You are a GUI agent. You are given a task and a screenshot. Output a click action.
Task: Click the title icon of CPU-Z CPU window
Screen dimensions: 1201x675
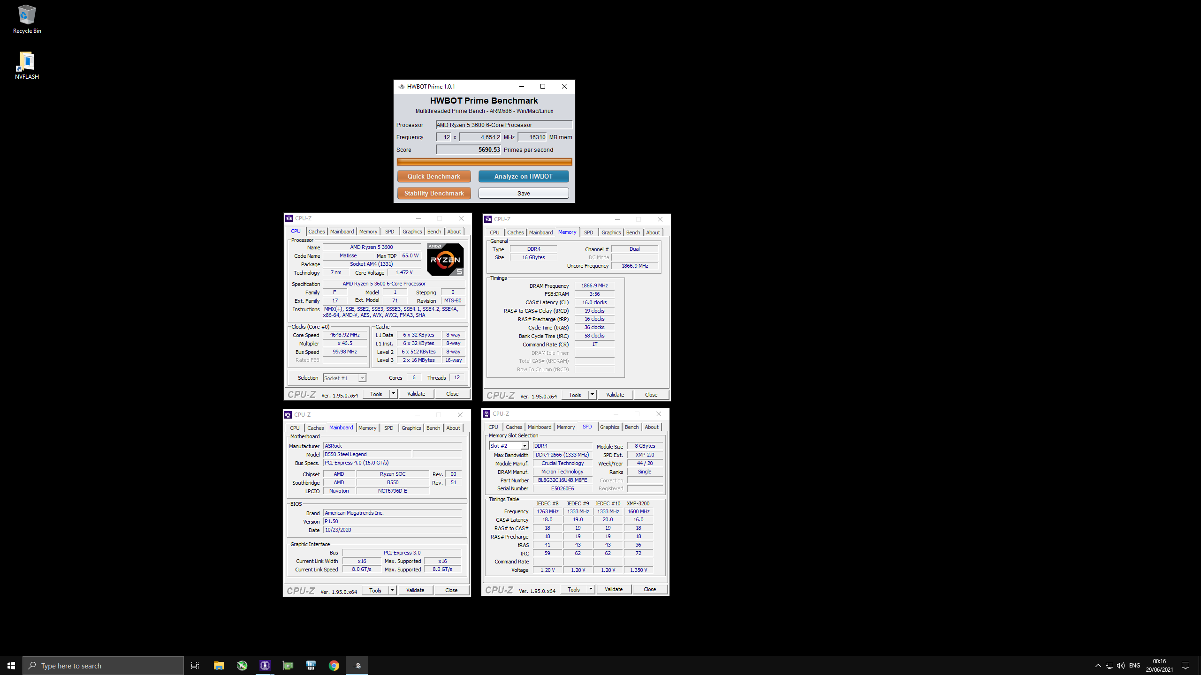click(289, 218)
